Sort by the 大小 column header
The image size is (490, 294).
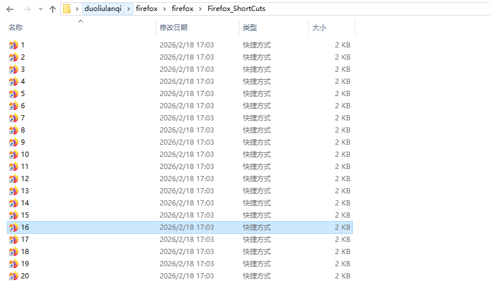(319, 28)
